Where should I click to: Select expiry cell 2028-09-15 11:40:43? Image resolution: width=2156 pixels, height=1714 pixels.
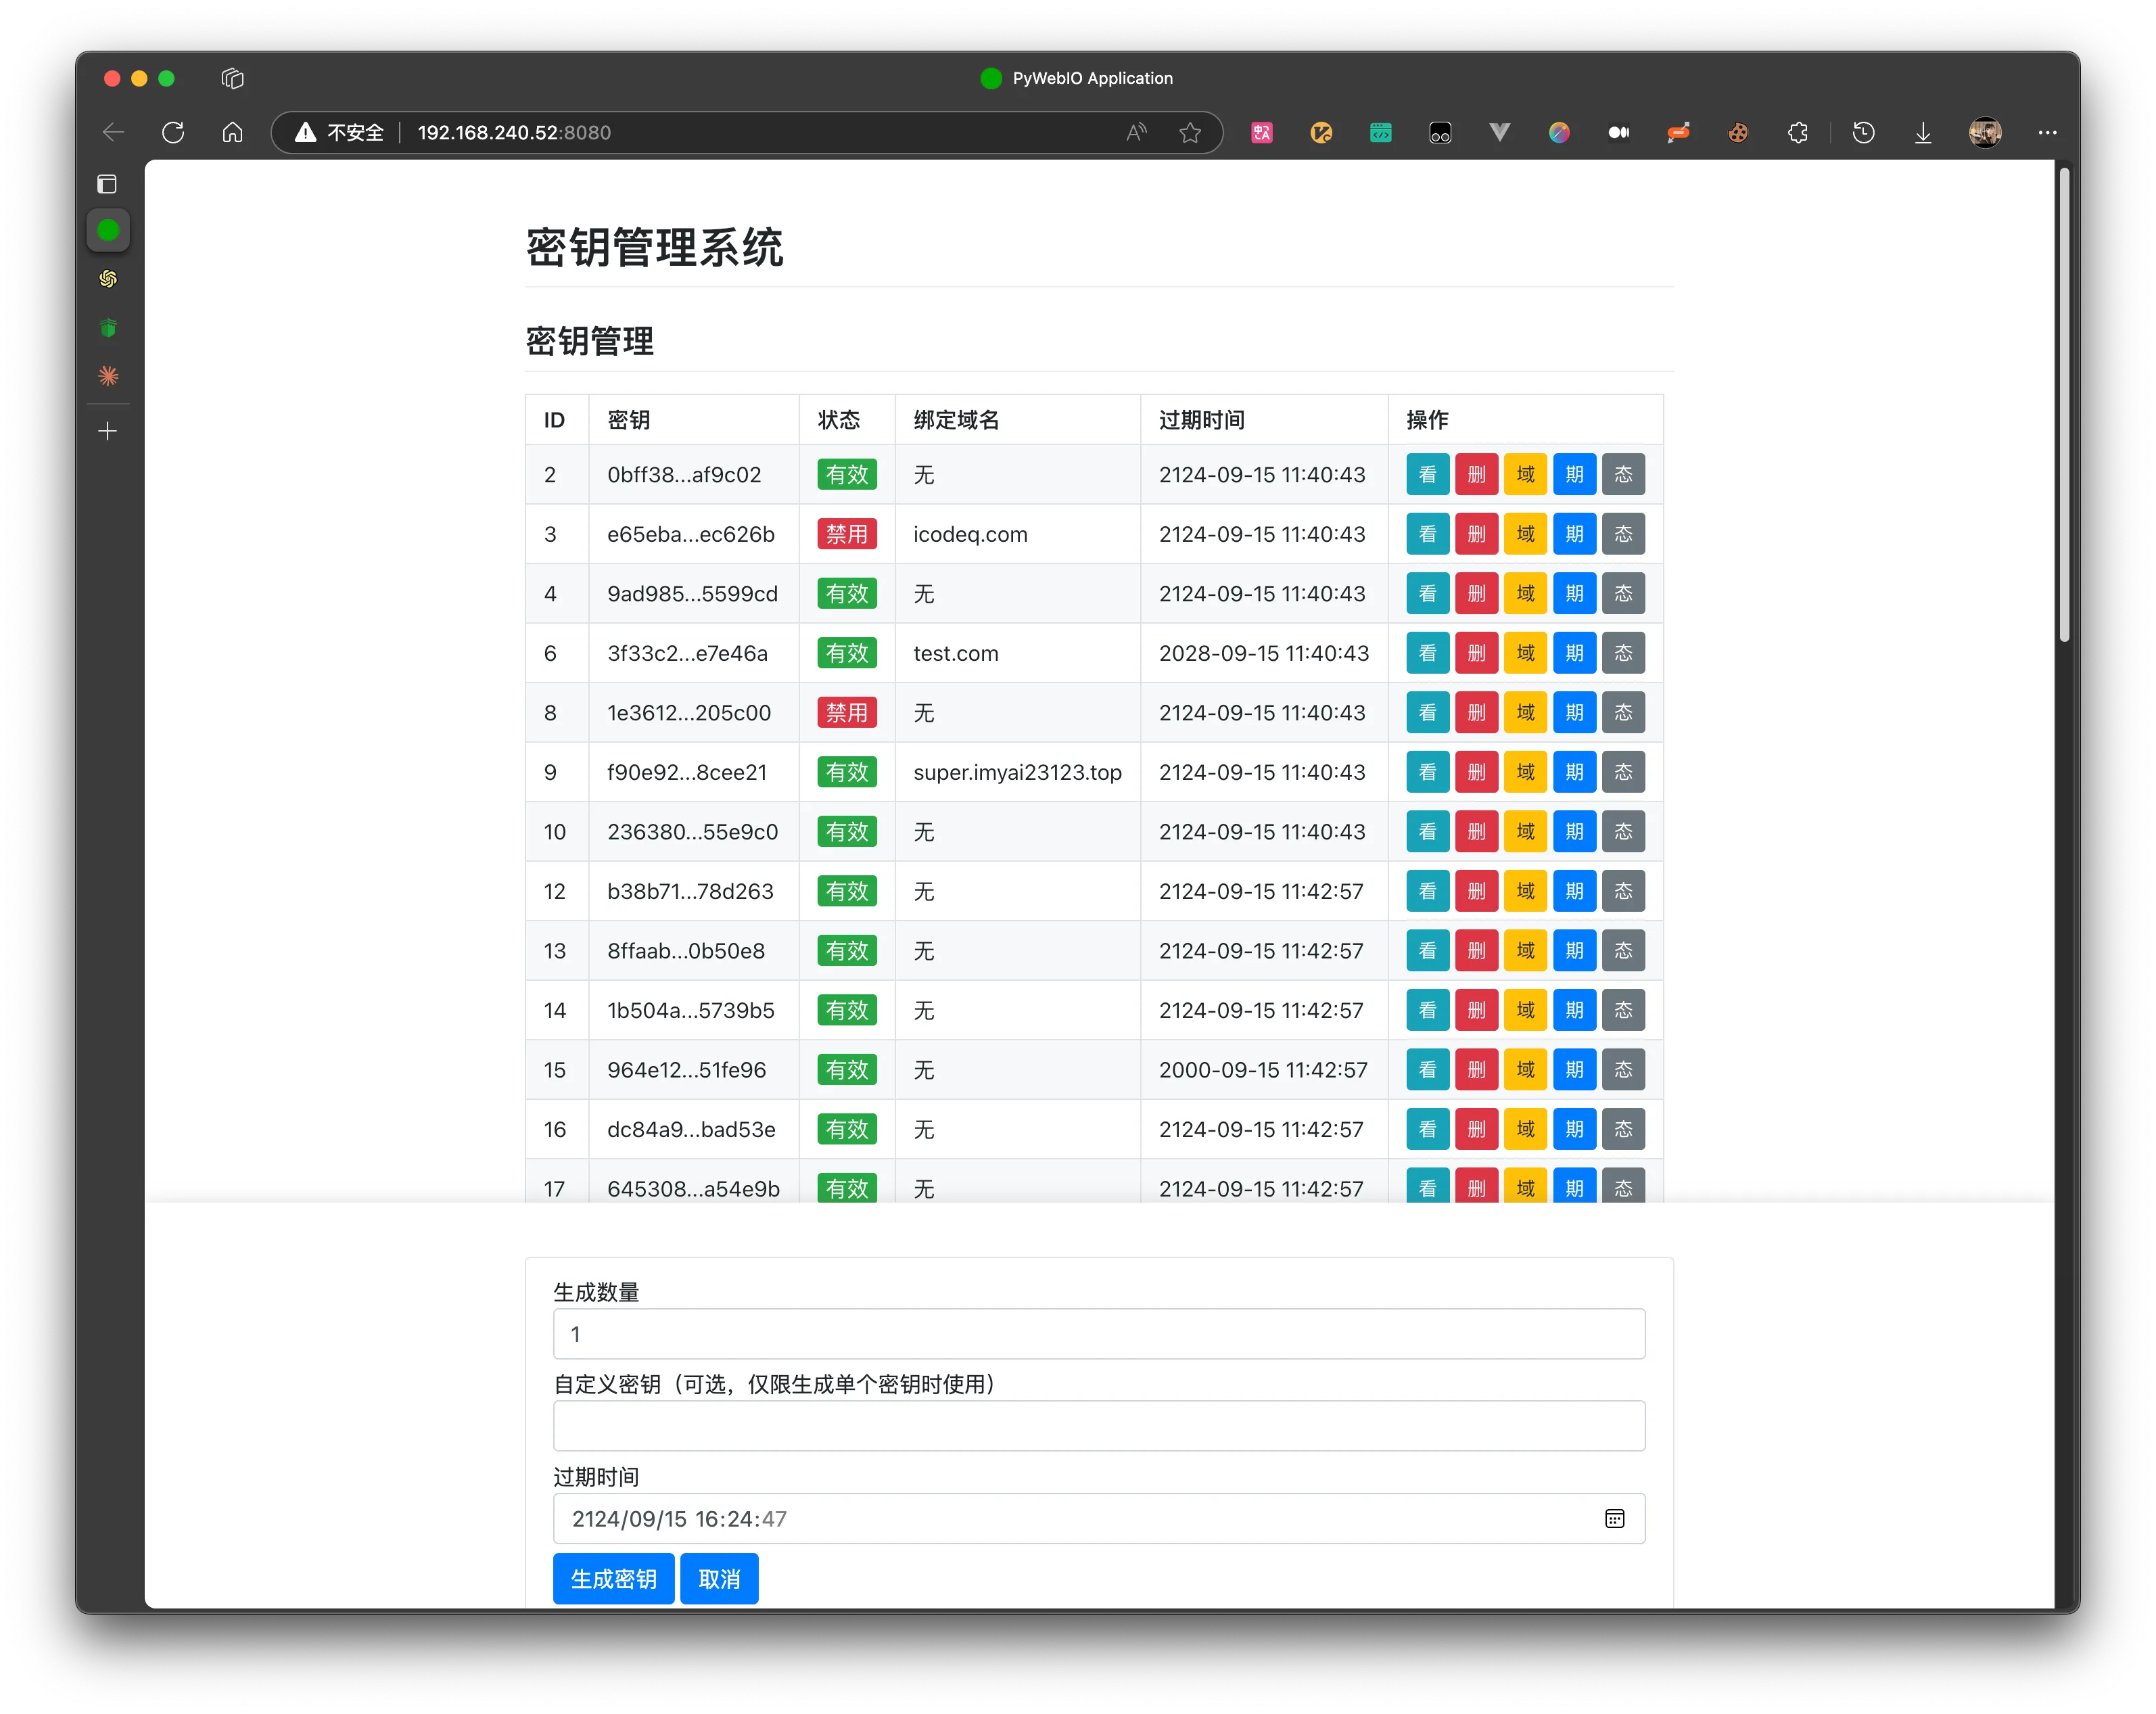pos(1263,653)
